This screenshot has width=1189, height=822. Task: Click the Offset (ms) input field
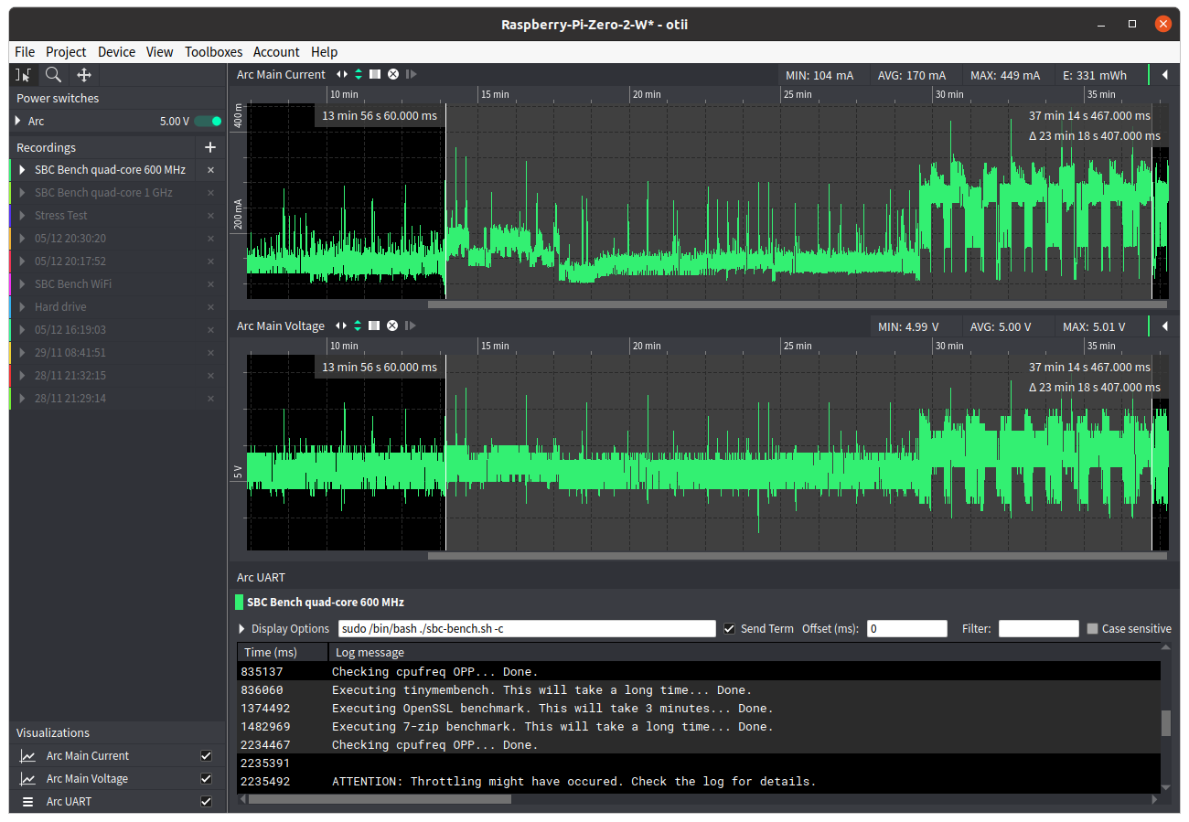pyautogui.click(x=906, y=629)
